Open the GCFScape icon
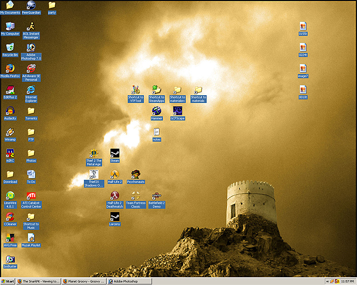357x285 pixels. click(177, 111)
